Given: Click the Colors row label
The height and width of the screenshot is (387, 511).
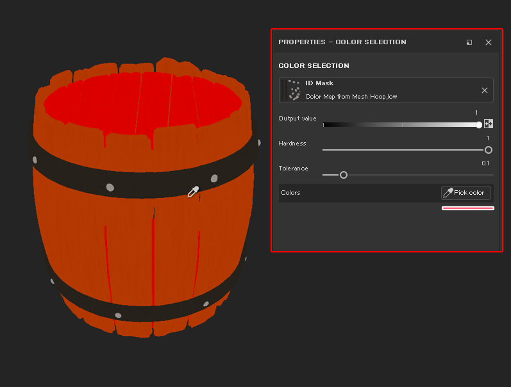Looking at the screenshot, I should (290, 193).
